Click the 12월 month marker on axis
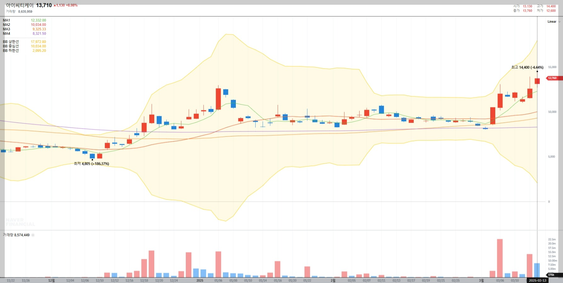Viewport: 563px width, 283px height. (x=51, y=280)
